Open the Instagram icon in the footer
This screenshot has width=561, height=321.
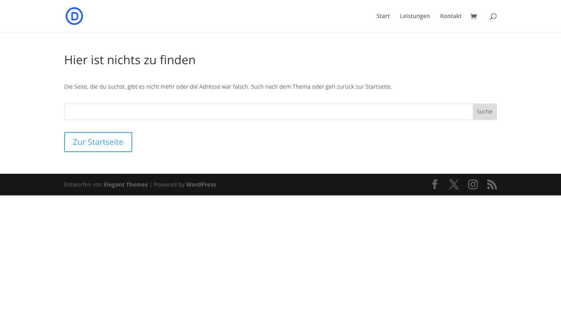point(473,185)
